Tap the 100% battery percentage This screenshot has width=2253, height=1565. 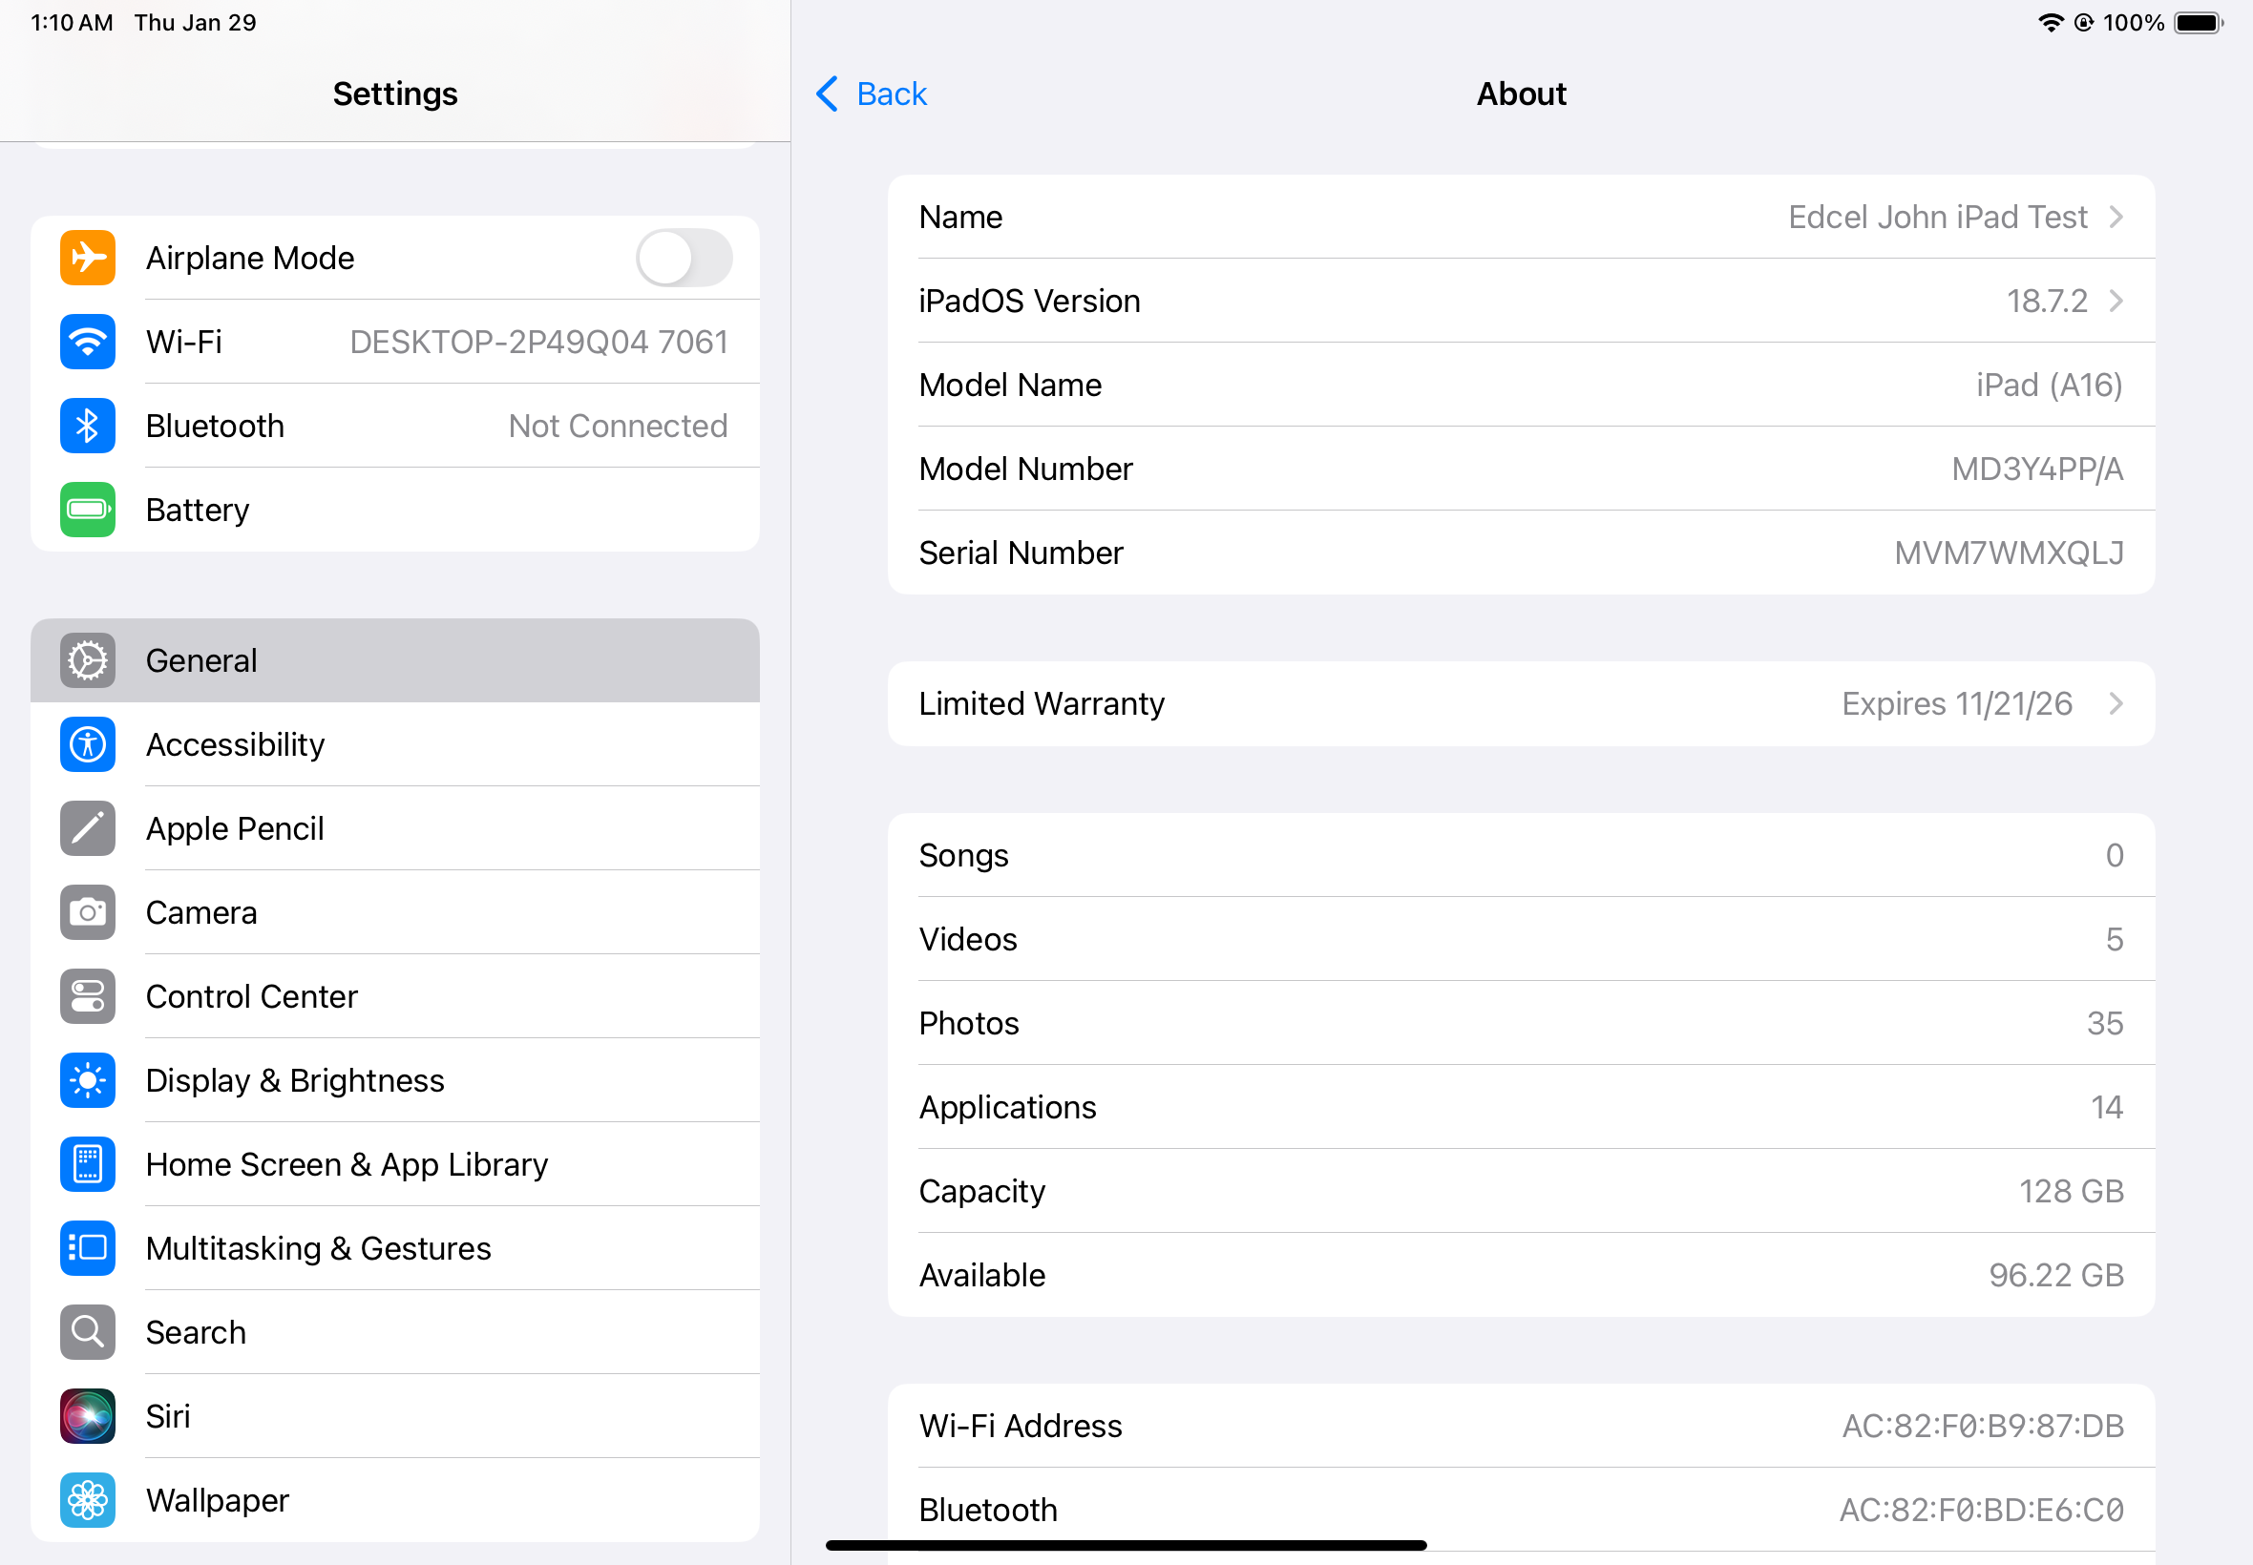tap(2134, 23)
